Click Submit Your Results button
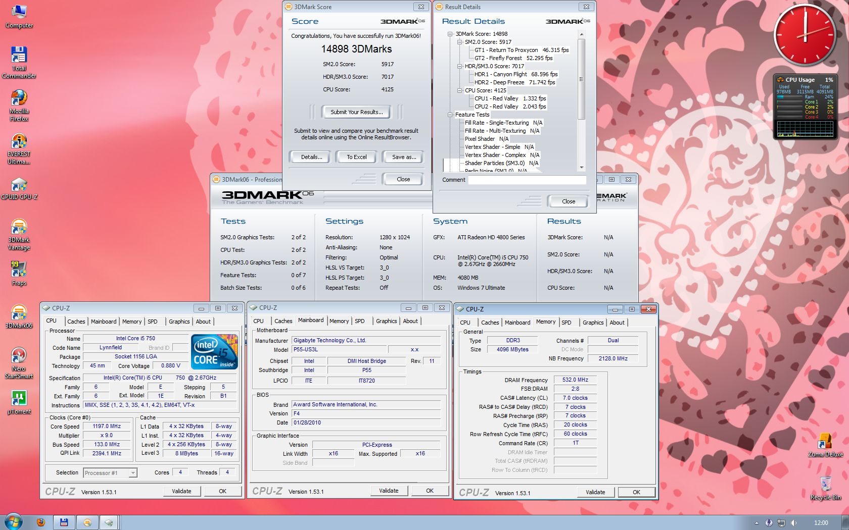 click(x=357, y=112)
